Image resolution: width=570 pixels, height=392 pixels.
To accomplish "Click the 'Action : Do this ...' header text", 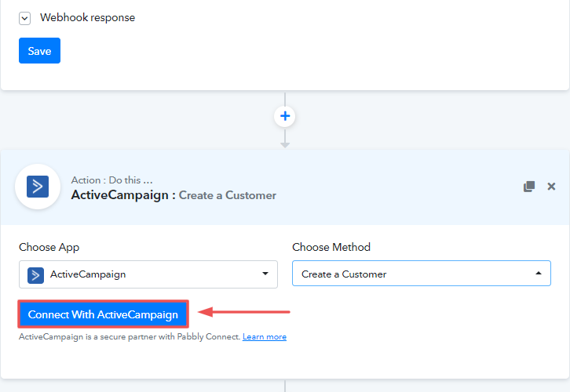I will [112, 180].
